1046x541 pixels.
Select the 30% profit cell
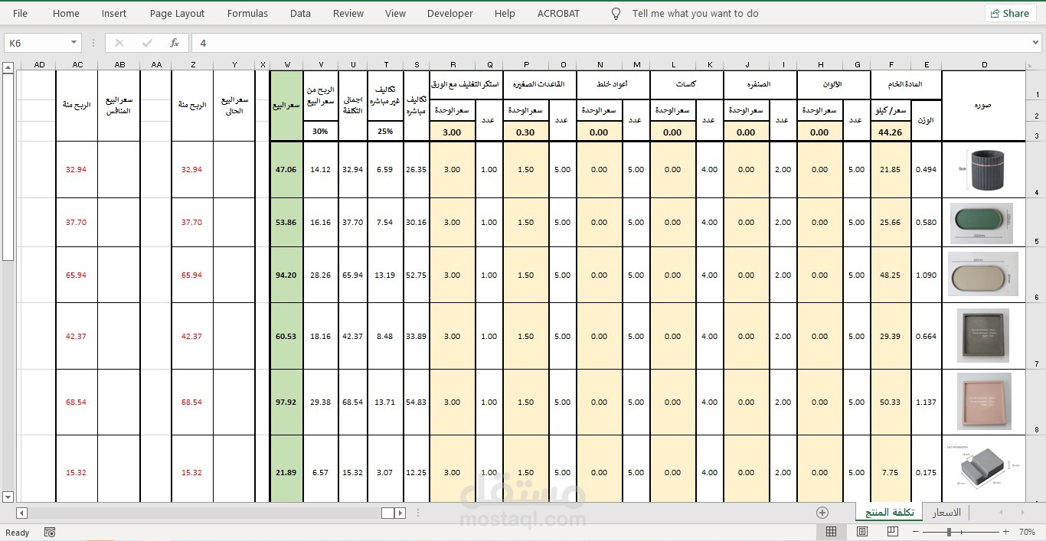click(x=320, y=132)
